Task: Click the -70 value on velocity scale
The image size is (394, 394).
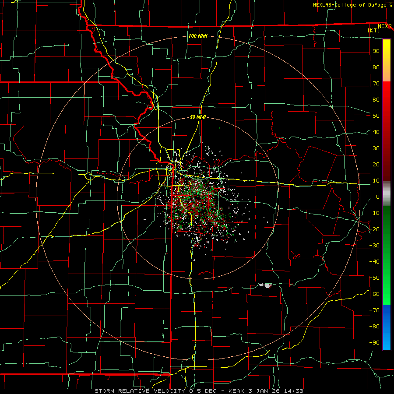Action: (374, 310)
